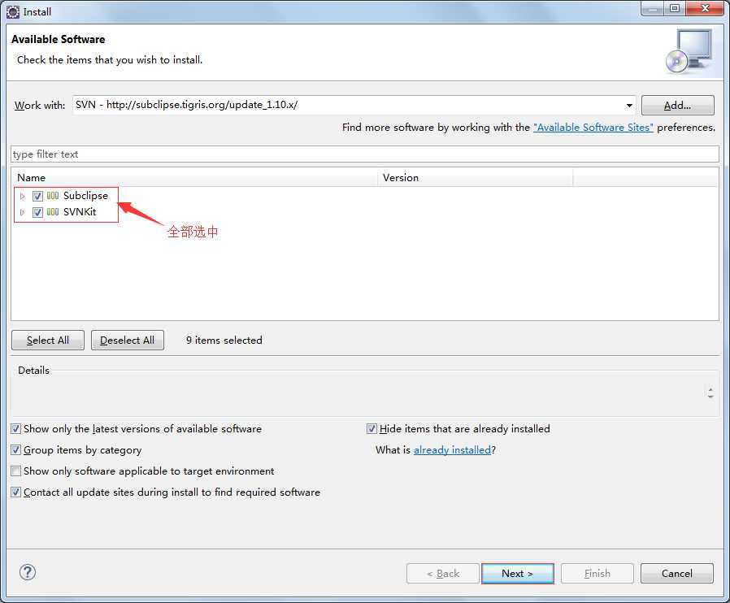The height and width of the screenshot is (603, 730).
Task: Close the Install window
Action: [705, 8]
